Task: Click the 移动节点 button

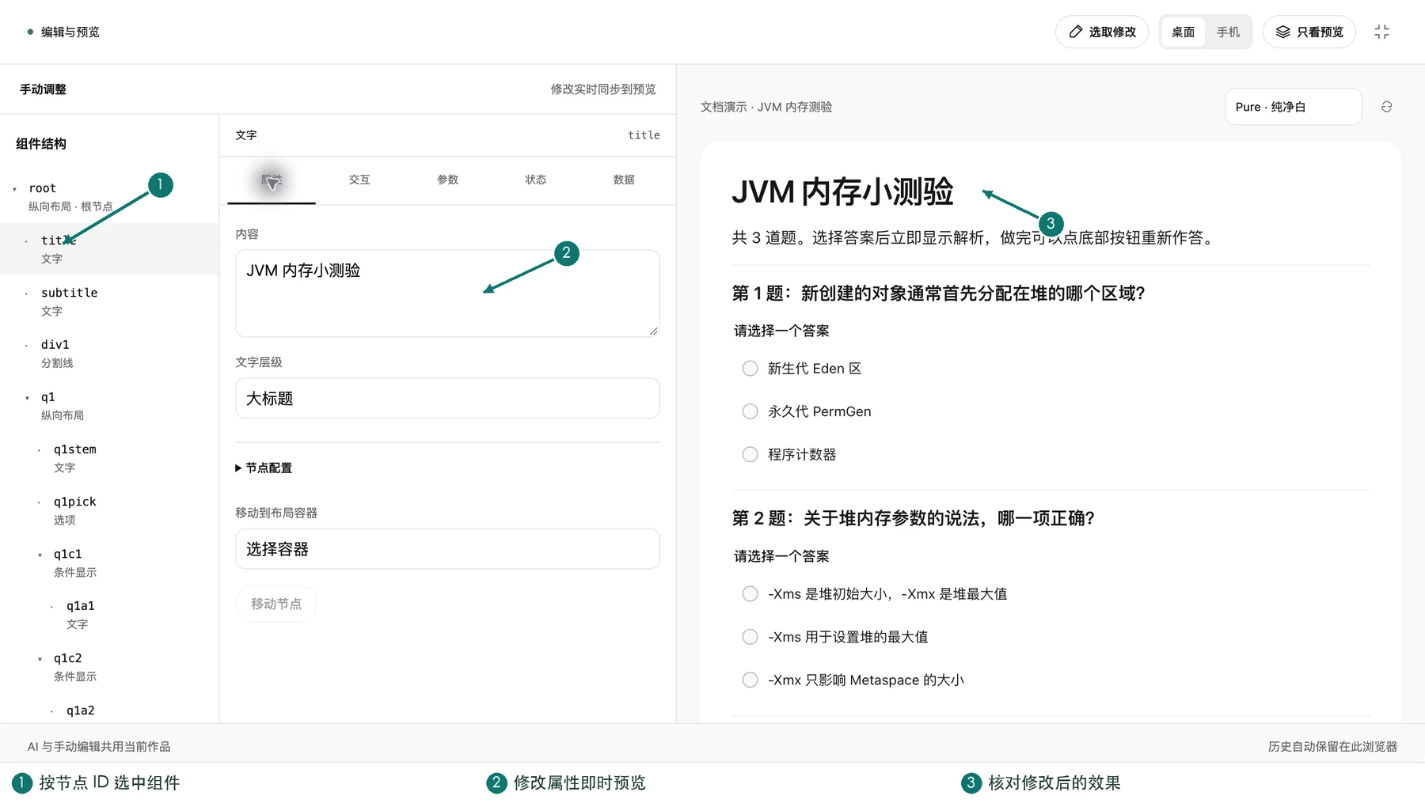Action: point(276,604)
